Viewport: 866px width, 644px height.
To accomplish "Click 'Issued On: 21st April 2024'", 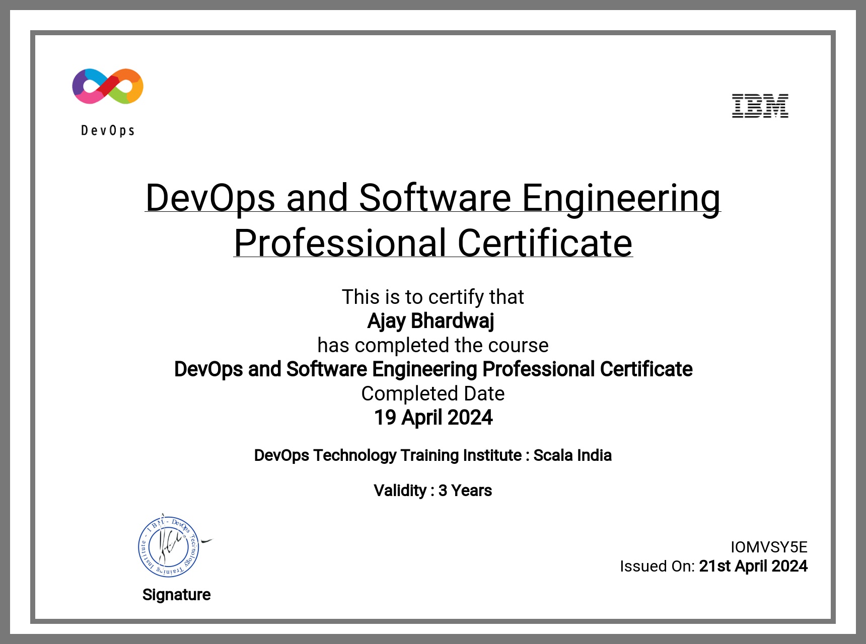I will pyautogui.click(x=713, y=566).
